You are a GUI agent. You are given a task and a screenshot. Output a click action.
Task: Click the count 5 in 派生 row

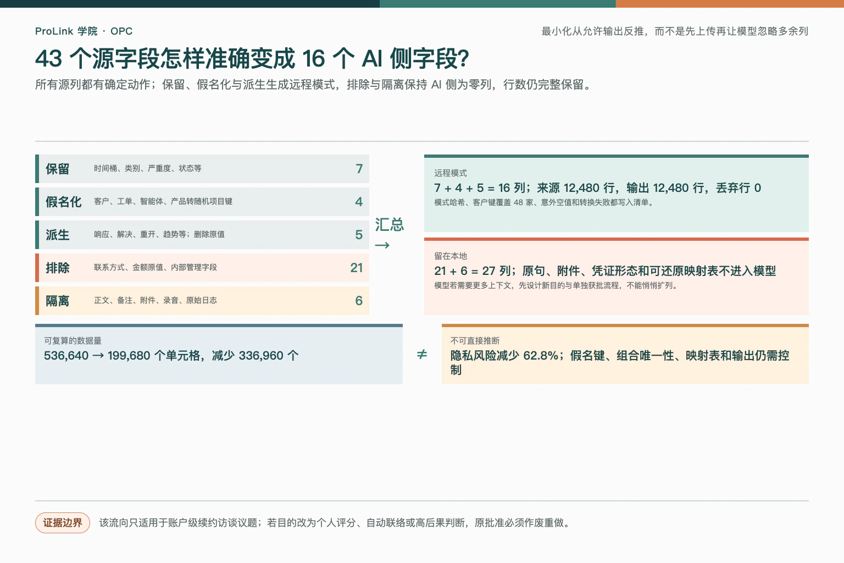(359, 235)
